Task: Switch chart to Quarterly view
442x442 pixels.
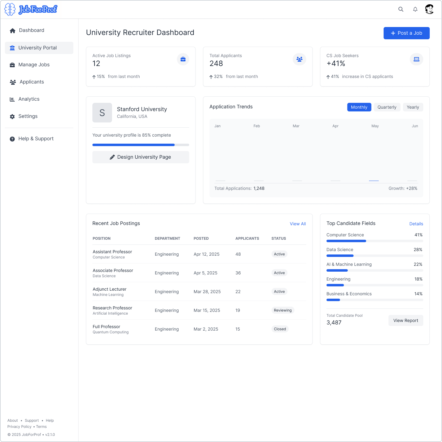Action: click(387, 107)
